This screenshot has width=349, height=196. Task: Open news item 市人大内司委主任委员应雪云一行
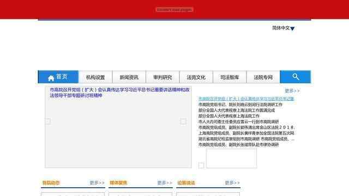pos(239,121)
